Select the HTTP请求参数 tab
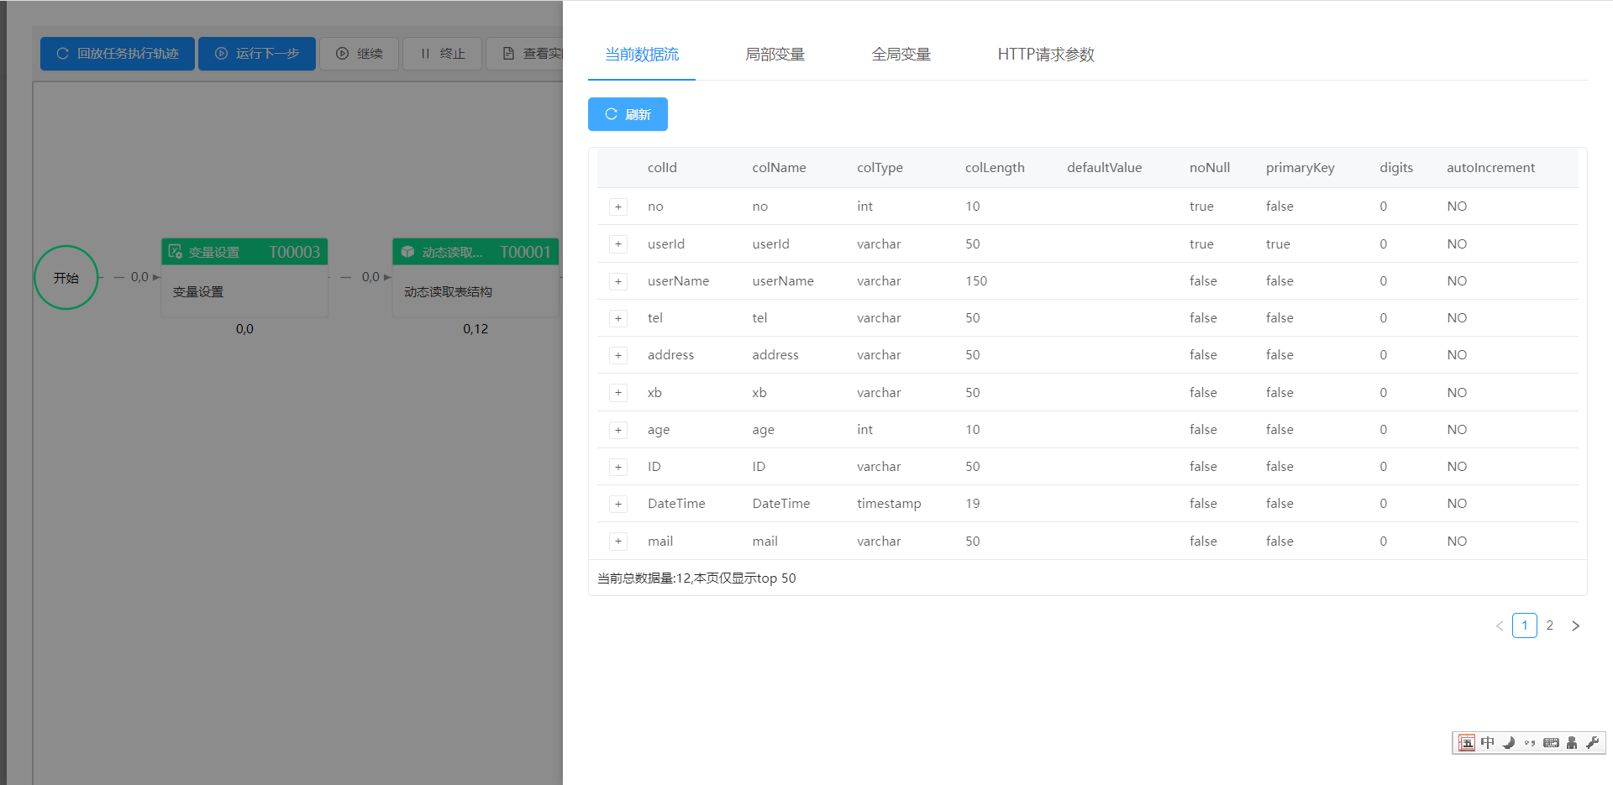The image size is (1613, 785). 1045,55
